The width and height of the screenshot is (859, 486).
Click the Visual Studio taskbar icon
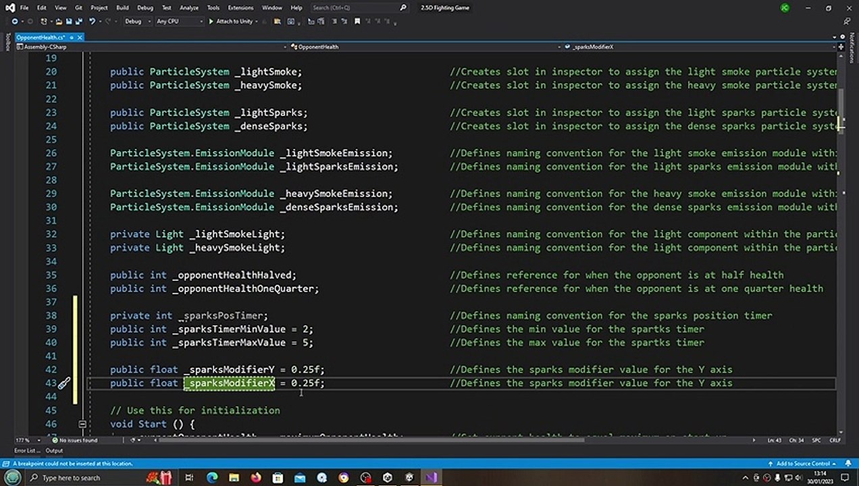[x=431, y=478]
